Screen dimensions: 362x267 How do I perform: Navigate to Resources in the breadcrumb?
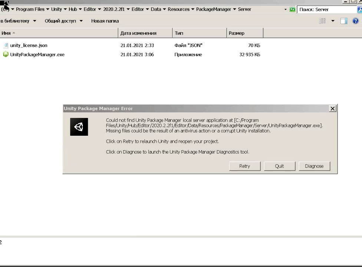[x=178, y=9]
